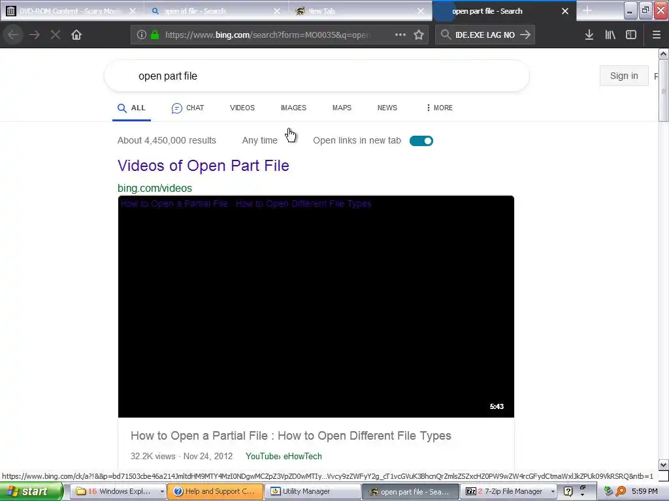Screen dimensions: 669x501
Task: Open page actions three-dot menu
Action: tap(400, 35)
